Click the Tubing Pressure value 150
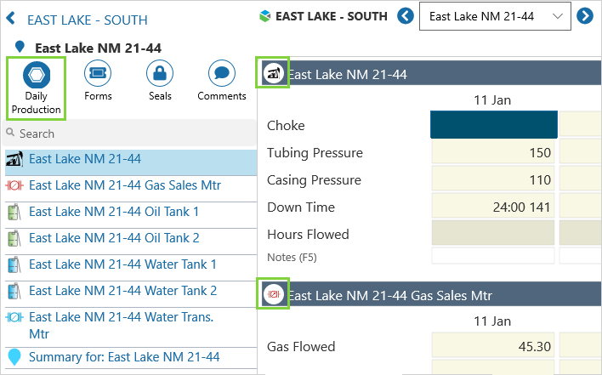This screenshot has width=602, height=375. [494, 153]
